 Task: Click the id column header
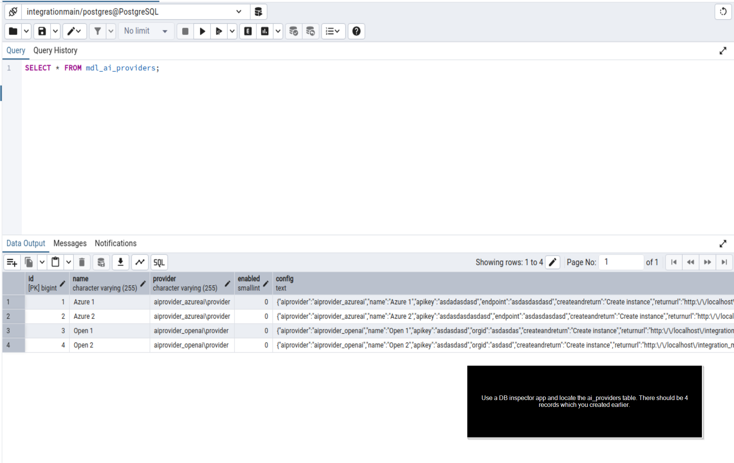point(47,283)
